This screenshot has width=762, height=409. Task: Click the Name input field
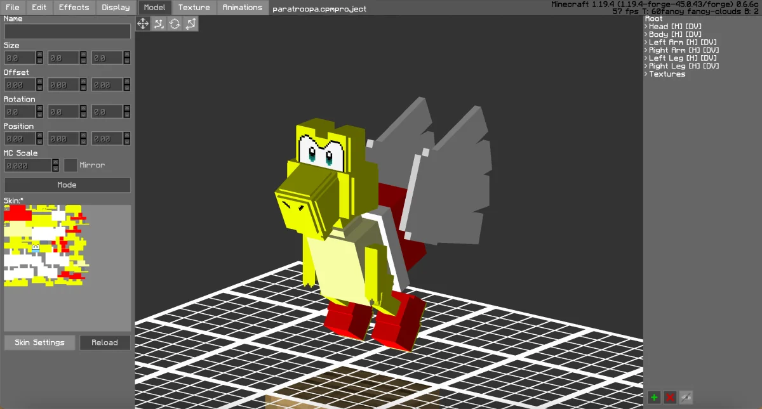(x=67, y=31)
